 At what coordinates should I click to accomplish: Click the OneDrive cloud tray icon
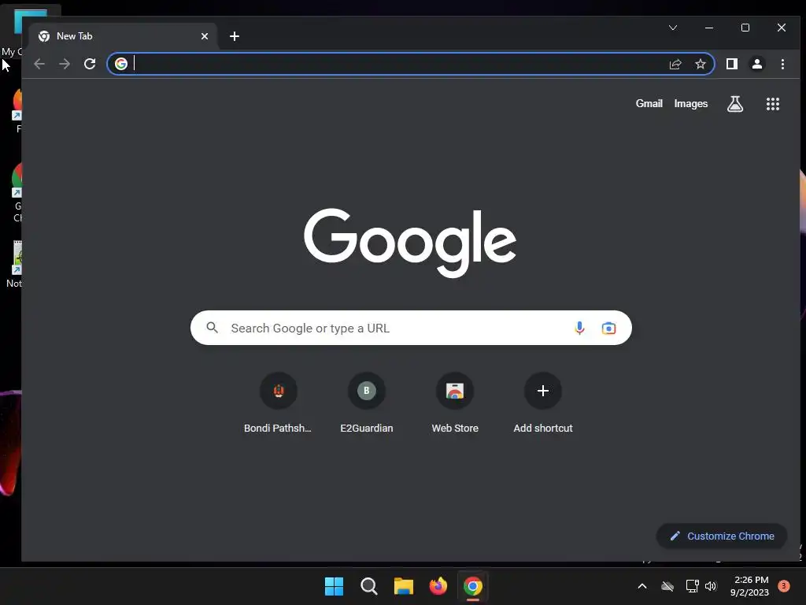click(x=667, y=586)
